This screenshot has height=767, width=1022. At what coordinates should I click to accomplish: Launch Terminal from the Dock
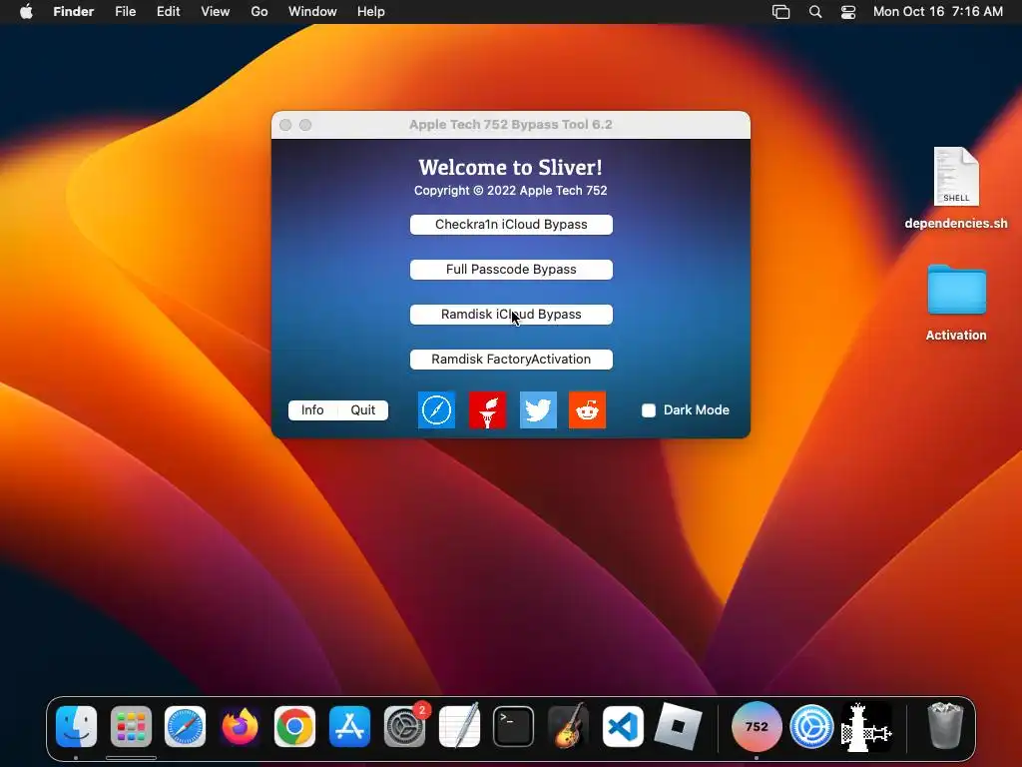[x=514, y=727]
